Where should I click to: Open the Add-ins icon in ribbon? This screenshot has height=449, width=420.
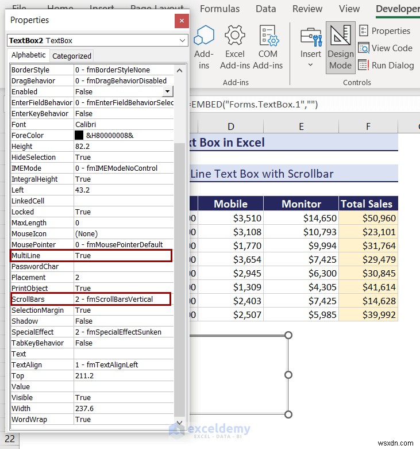(x=204, y=47)
